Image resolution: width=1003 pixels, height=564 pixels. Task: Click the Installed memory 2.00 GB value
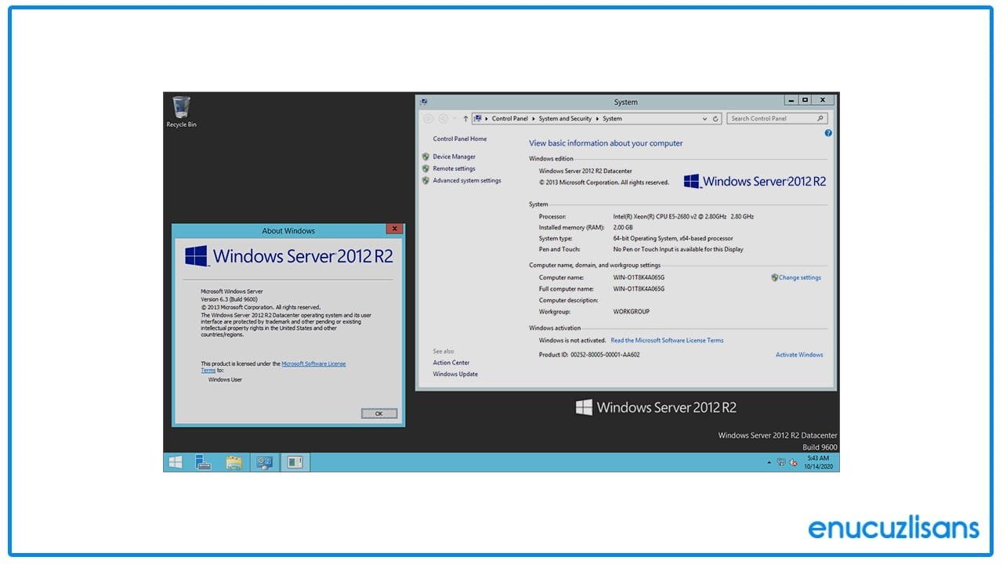(x=623, y=227)
